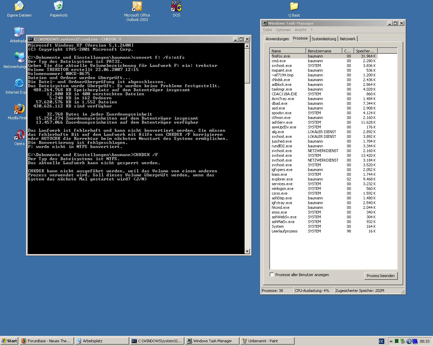This screenshot has width=433, height=346.
Task: Click the Prozess beenden button
Action: click(381, 276)
